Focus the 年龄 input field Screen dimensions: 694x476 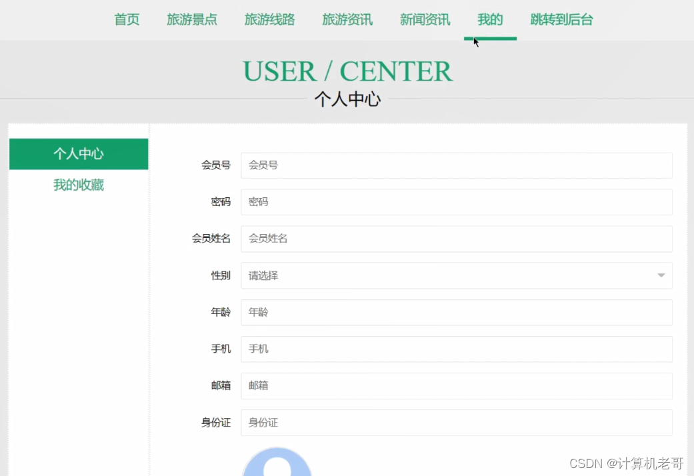[456, 313]
